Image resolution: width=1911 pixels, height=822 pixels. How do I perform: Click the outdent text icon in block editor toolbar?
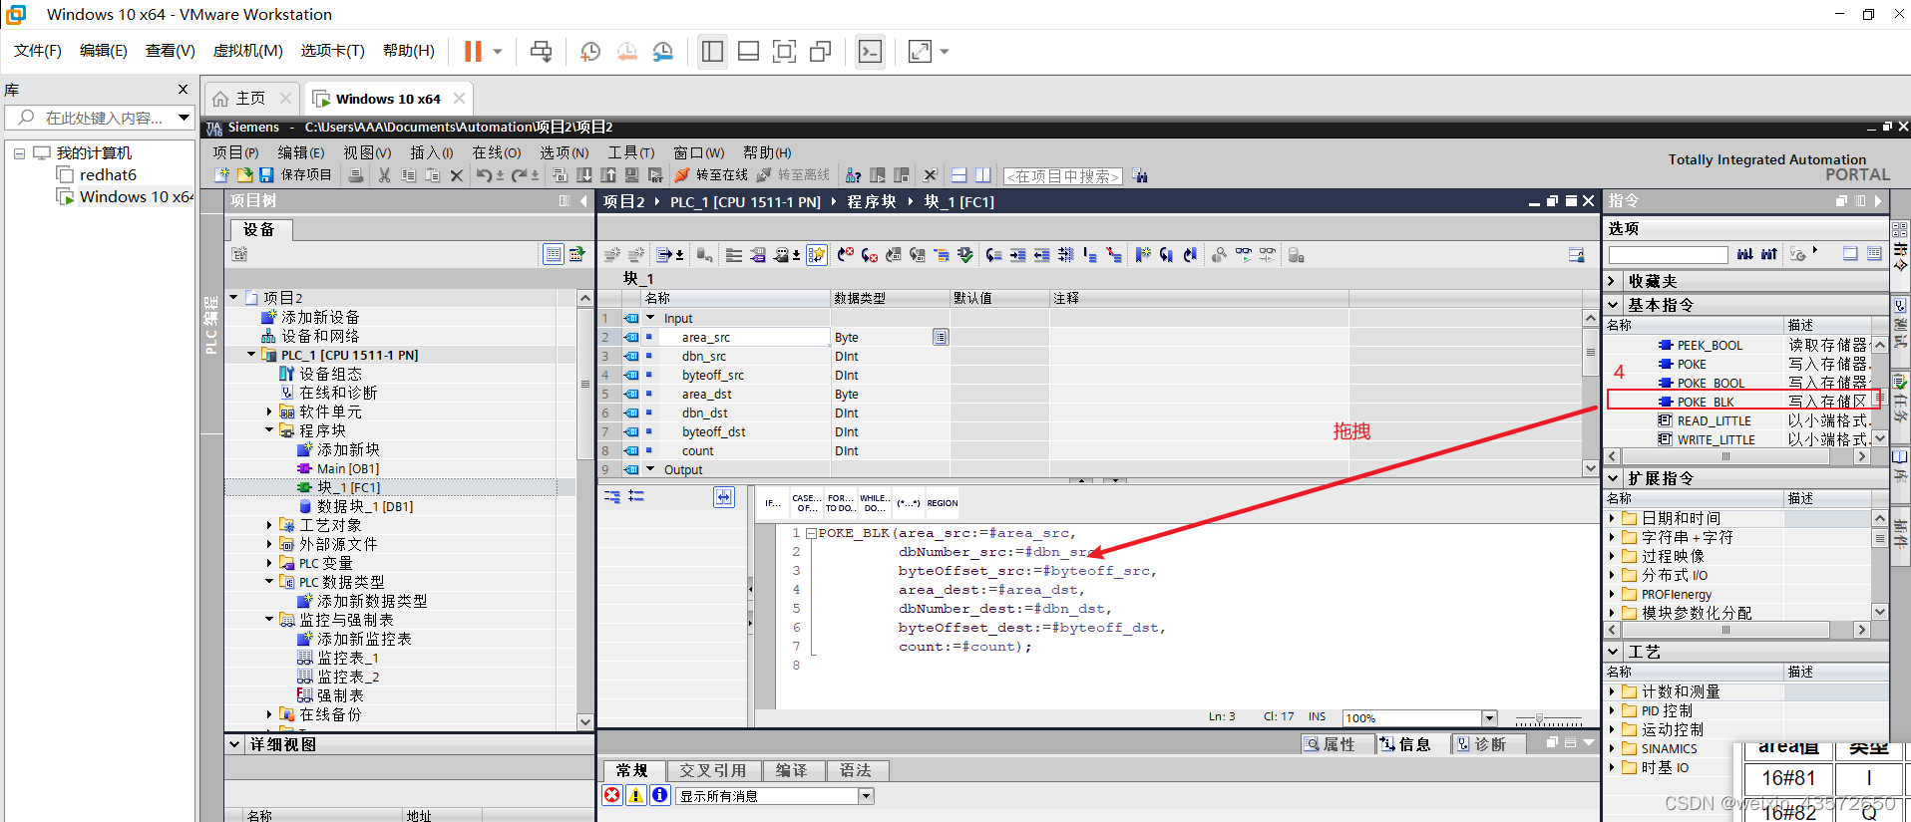(x=1041, y=255)
